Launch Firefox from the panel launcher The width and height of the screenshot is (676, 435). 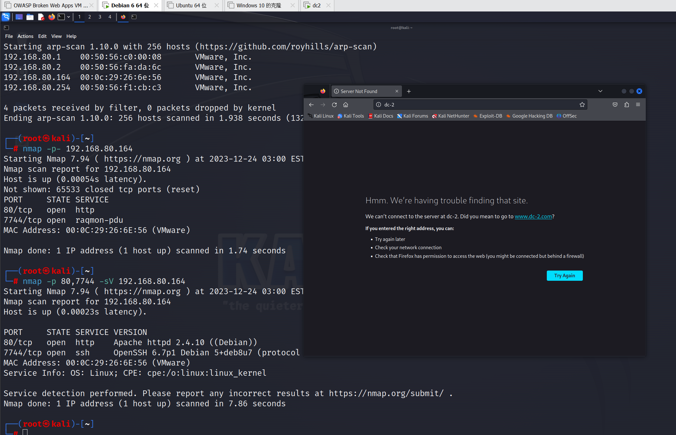point(52,17)
